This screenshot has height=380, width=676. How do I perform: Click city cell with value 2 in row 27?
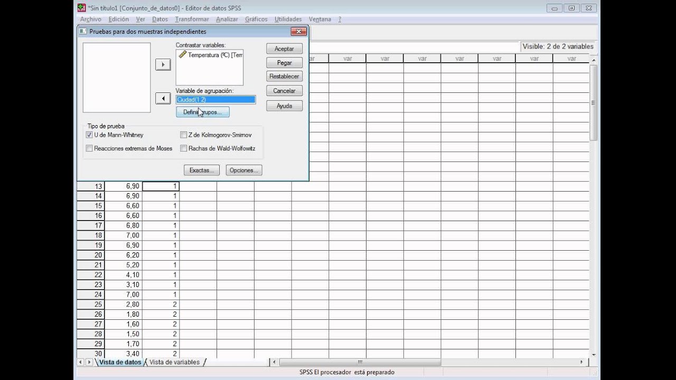pyautogui.click(x=161, y=324)
